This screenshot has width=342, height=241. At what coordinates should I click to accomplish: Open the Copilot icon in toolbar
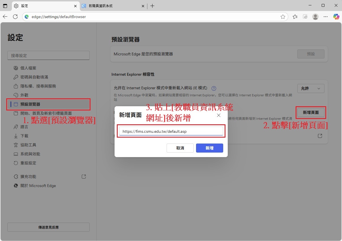click(x=336, y=17)
